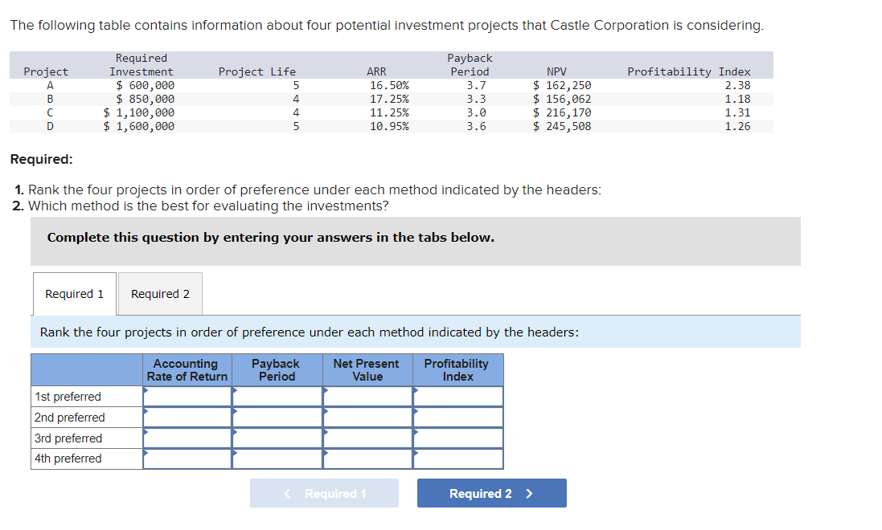The width and height of the screenshot is (882, 530).
Task: Click the '2nd preferred' row label
Action: pos(70,417)
